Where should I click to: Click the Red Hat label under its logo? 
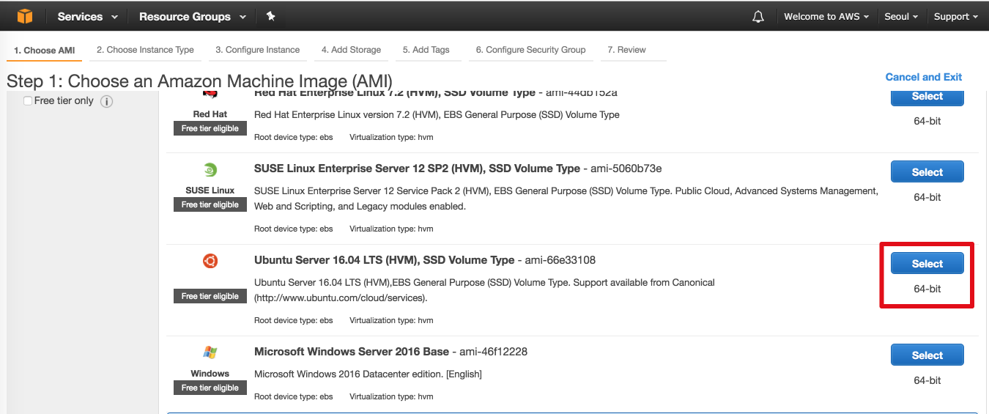[210, 114]
